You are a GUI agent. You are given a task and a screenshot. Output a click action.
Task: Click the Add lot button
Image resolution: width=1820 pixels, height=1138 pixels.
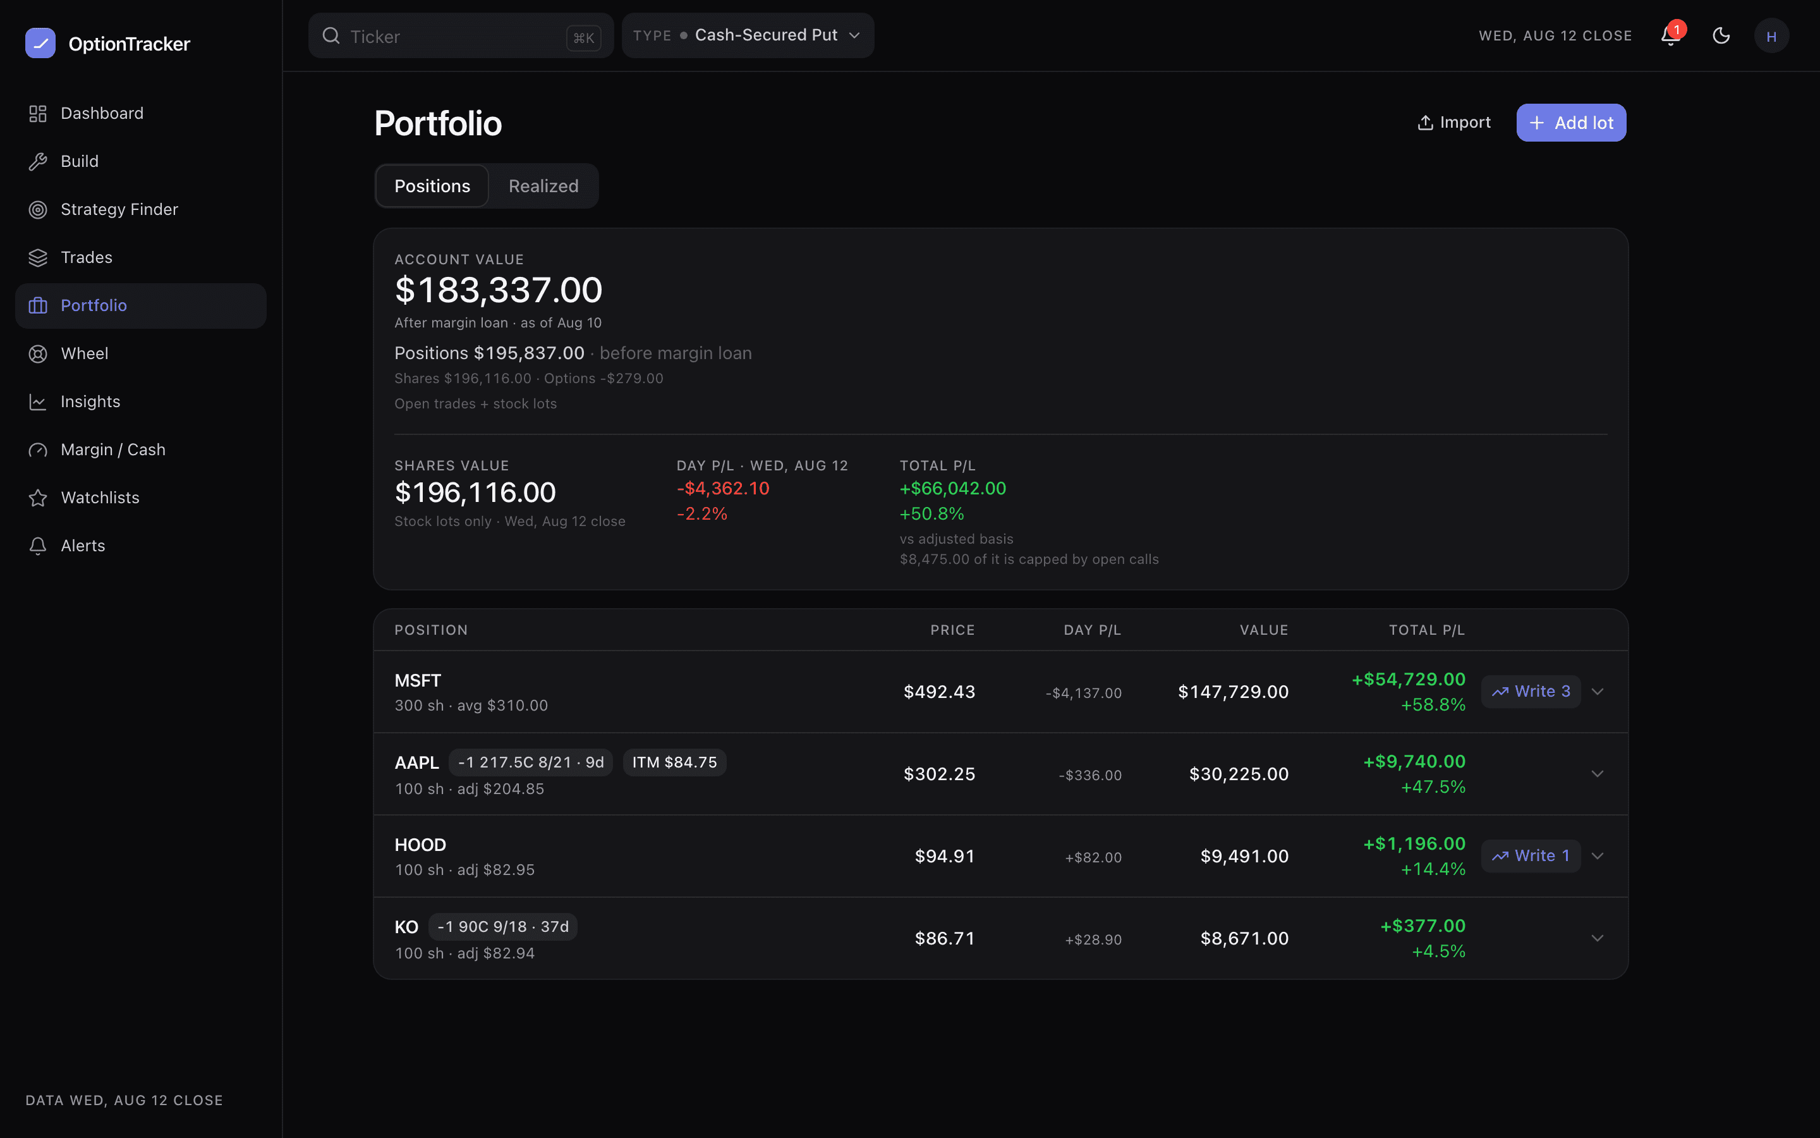point(1571,123)
